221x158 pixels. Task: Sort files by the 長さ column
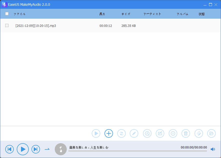pyautogui.click(x=102, y=14)
